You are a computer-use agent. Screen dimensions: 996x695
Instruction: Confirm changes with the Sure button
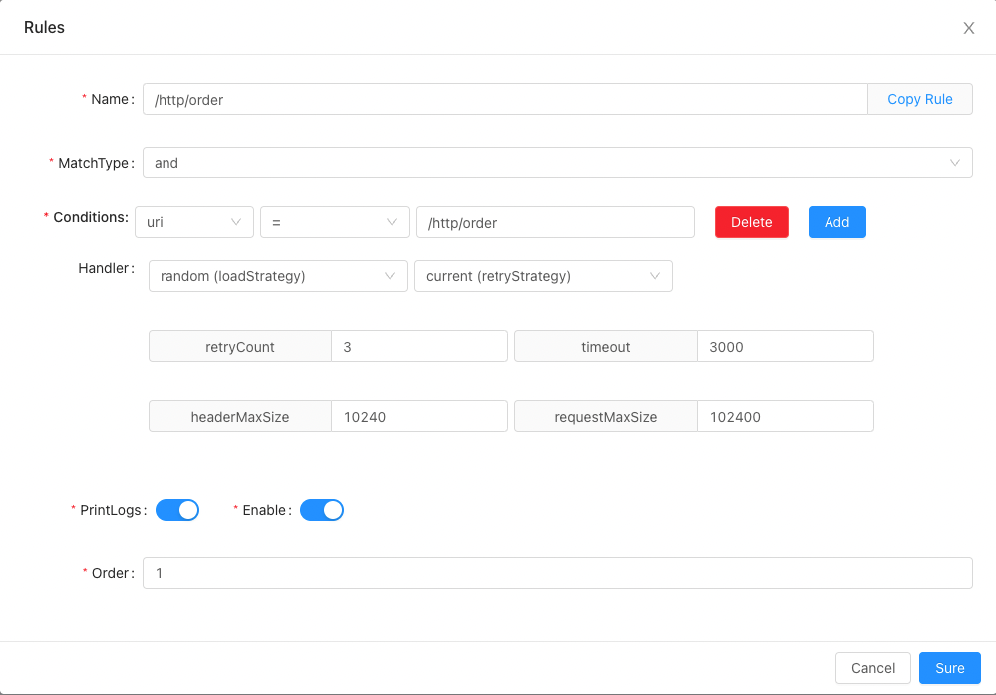click(949, 668)
